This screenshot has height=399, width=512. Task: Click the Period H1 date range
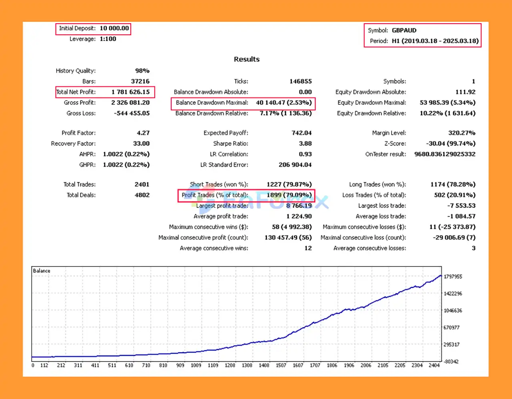coord(435,41)
